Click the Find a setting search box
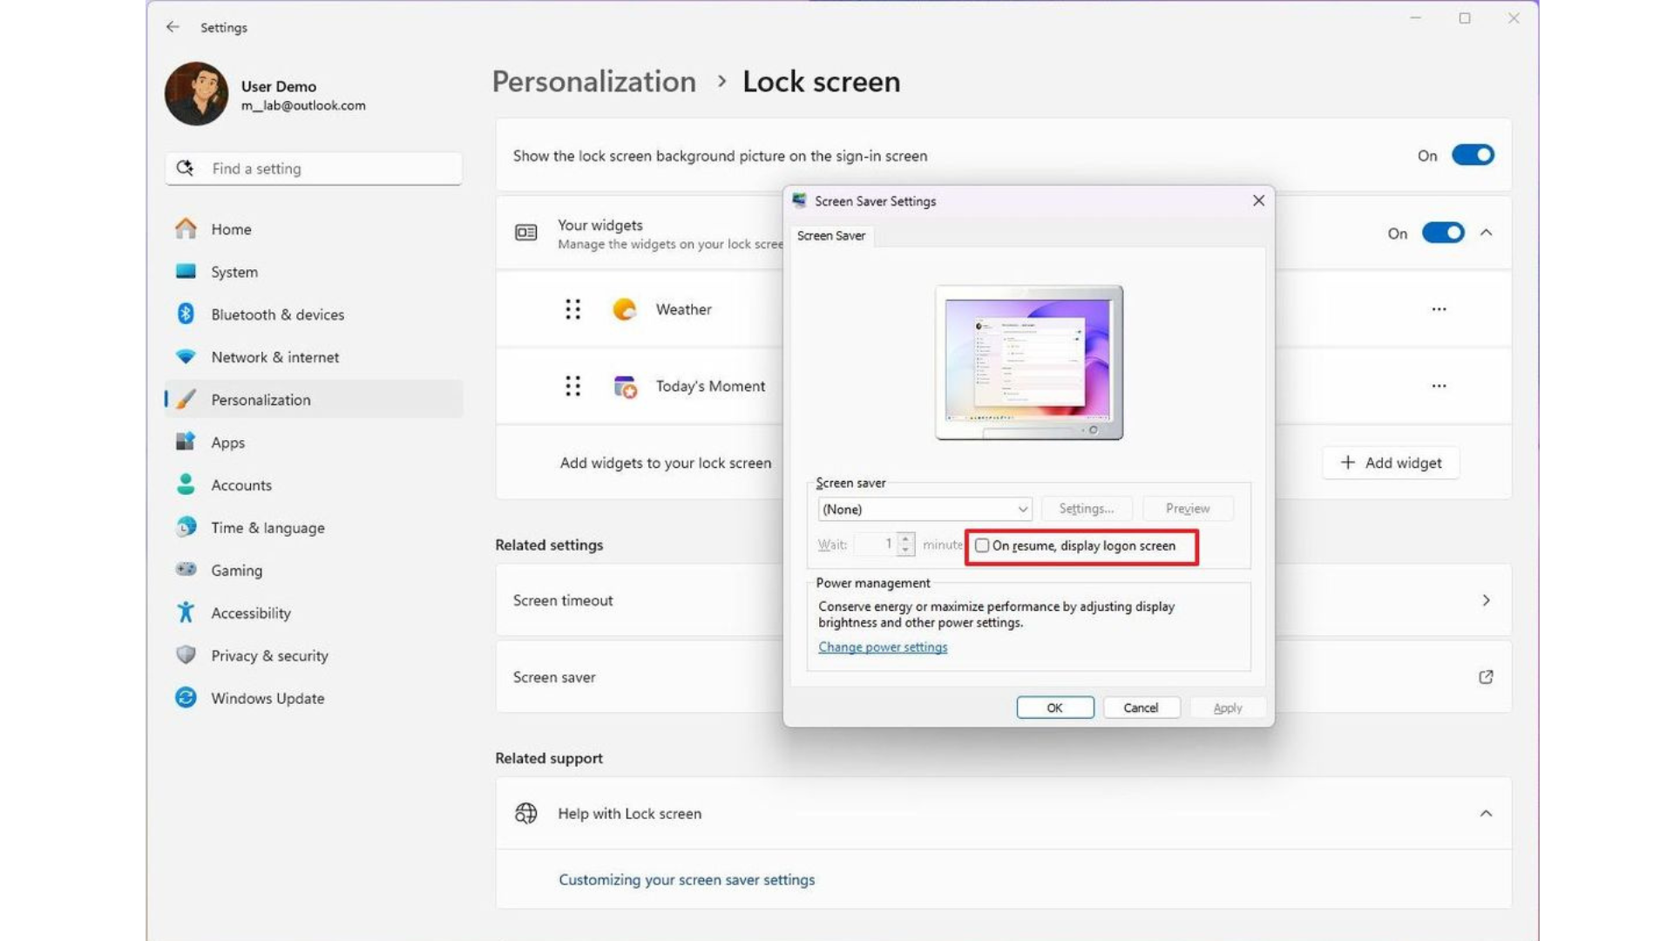Viewport: 1673px width, 941px height. [314, 168]
